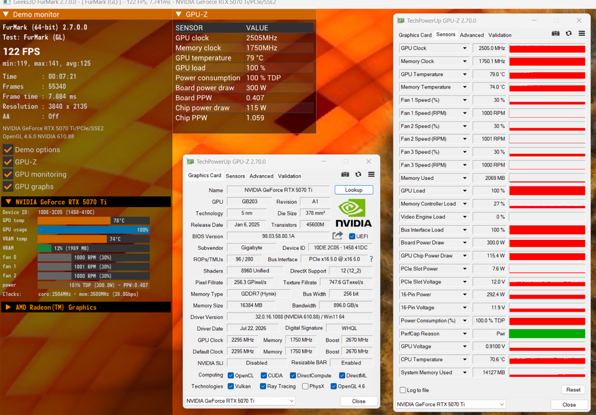Click the Lookup button
Screen dimensions: 596x415
(x=353, y=190)
